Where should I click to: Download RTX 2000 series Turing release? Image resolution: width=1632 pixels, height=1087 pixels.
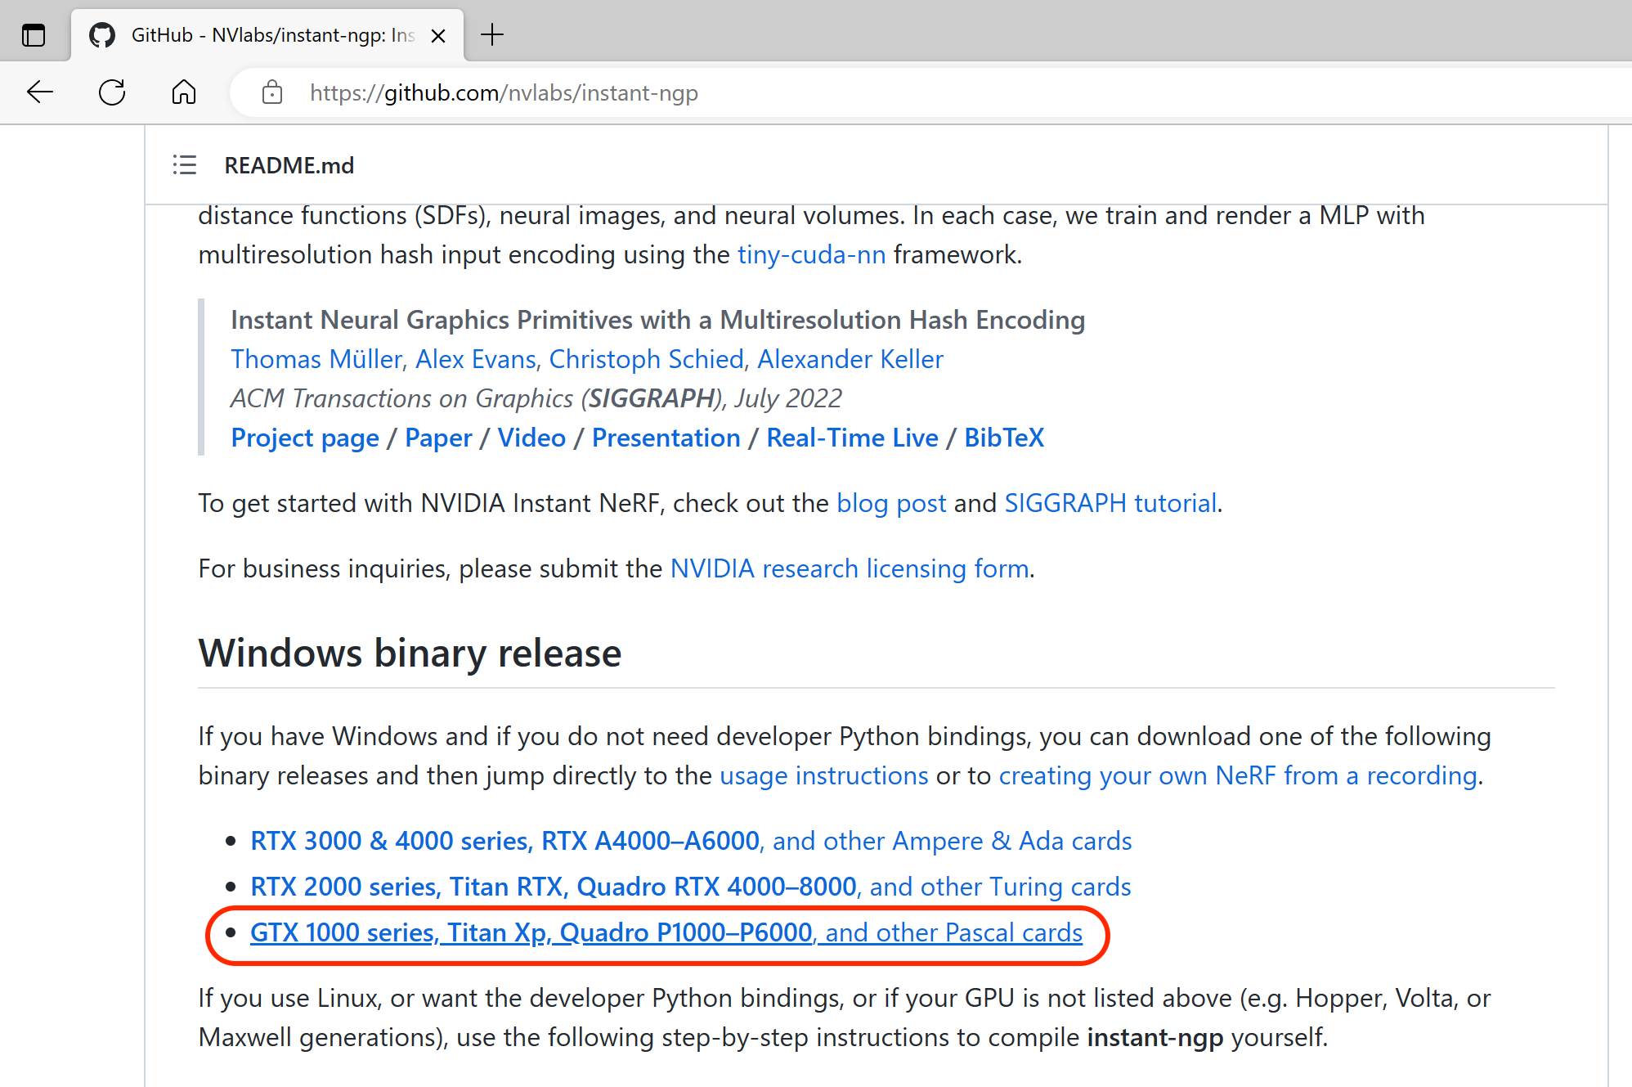[691, 887]
